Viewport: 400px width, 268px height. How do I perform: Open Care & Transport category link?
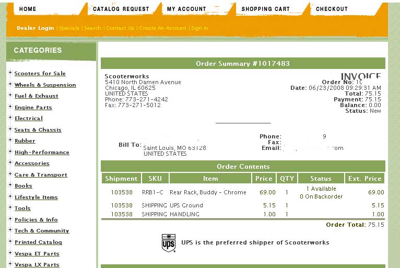pos(41,175)
